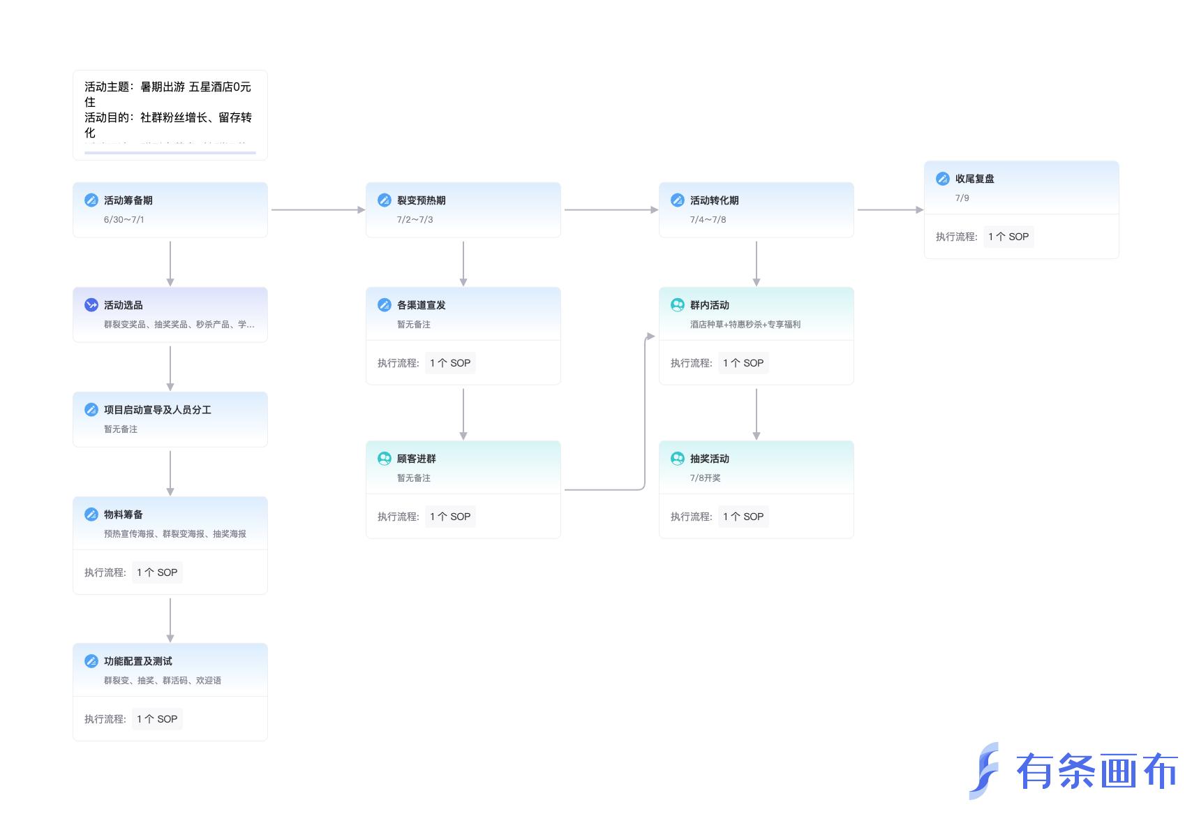
Task: Click the 预热宣传海报、群裂变海报、抽奖海报 note
Action: 175,534
